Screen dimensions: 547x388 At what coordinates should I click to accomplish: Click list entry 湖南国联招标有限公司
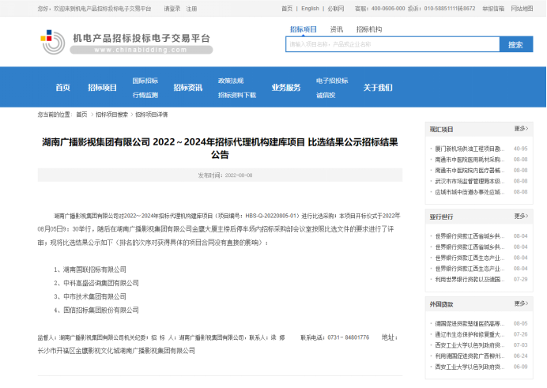click(x=95, y=269)
